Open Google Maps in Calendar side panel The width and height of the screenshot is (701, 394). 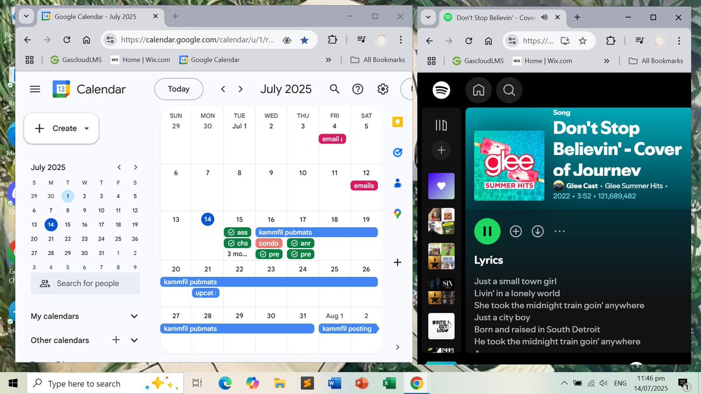point(397,214)
